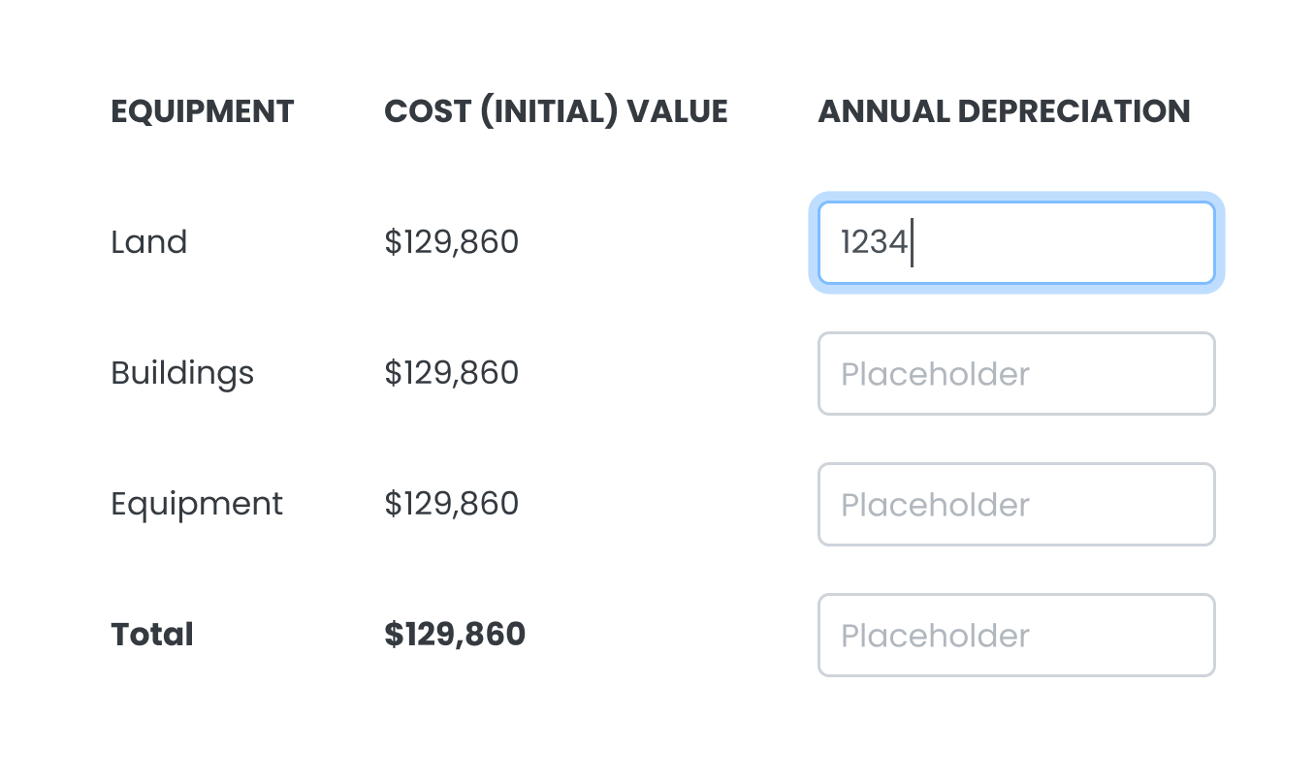Image resolution: width=1315 pixels, height=779 pixels.
Task: Activate the Total annual depreciation field
Action: [x=1016, y=636]
